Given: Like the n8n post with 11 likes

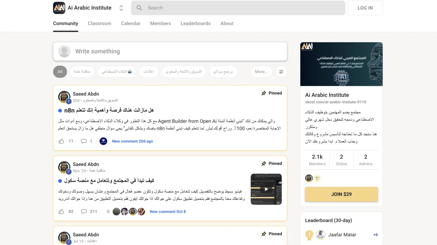Looking at the screenshot, I should coord(61,141).
